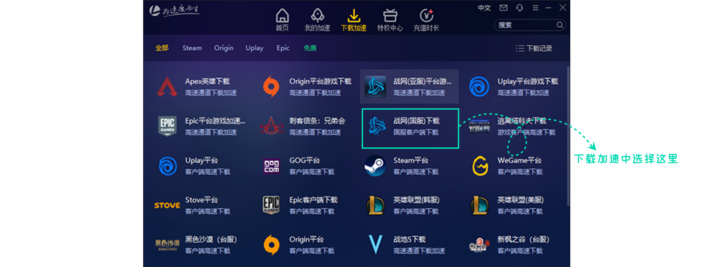Click the Stove平台 title text
Image resolution: width=712 pixels, height=267 pixels.
coord(201,200)
